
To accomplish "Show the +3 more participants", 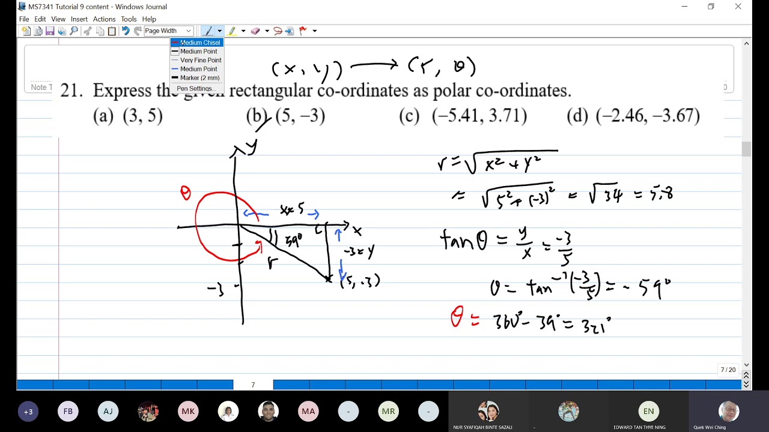I will (28, 412).
